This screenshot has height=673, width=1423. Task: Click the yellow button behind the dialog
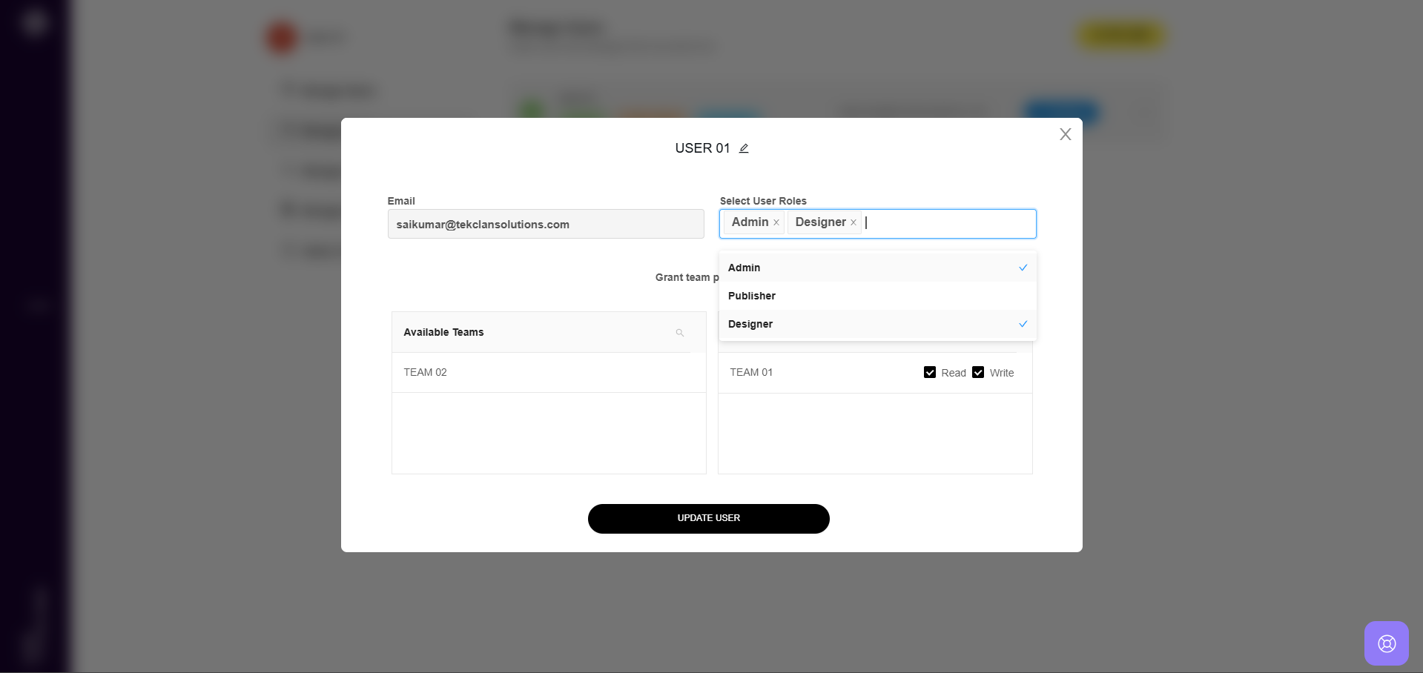(1120, 36)
